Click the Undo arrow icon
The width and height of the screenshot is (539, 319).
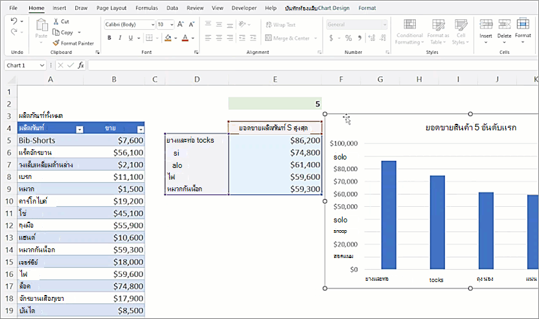point(14,21)
